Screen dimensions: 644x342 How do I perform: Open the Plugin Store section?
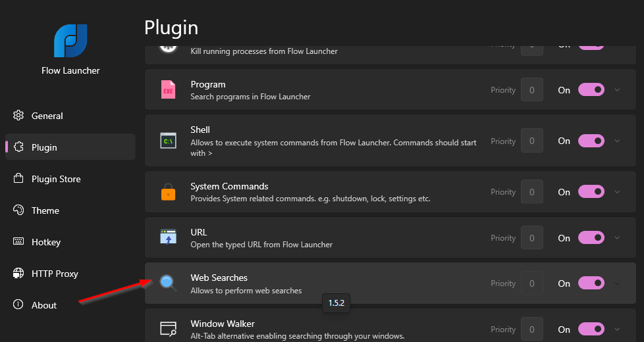(55, 179)
